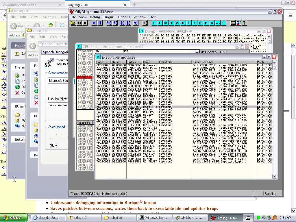Viewport: 296px width, 222px height.
Task: Open the OllyDbg Help menu
Action: click(153, 17)
